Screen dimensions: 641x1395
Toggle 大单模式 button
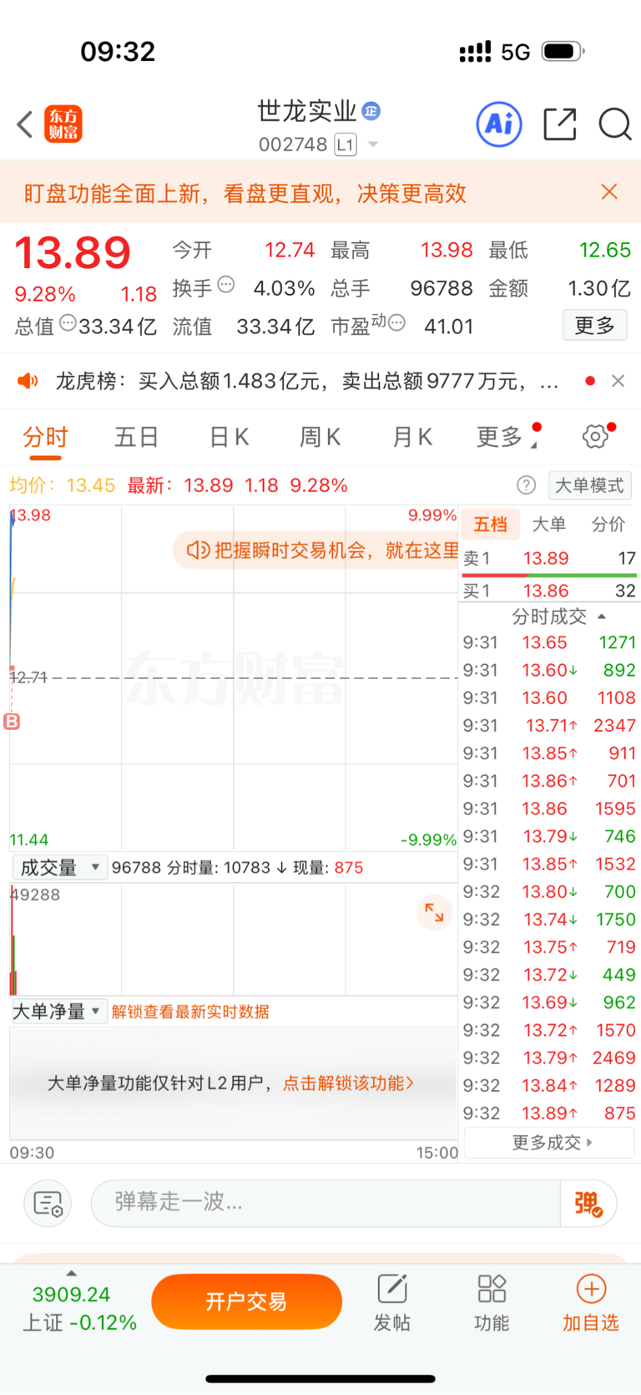point(589,485)
